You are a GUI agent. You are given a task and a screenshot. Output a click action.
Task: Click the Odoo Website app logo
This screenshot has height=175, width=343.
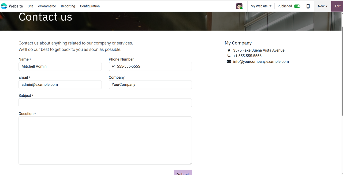(4, 6)
